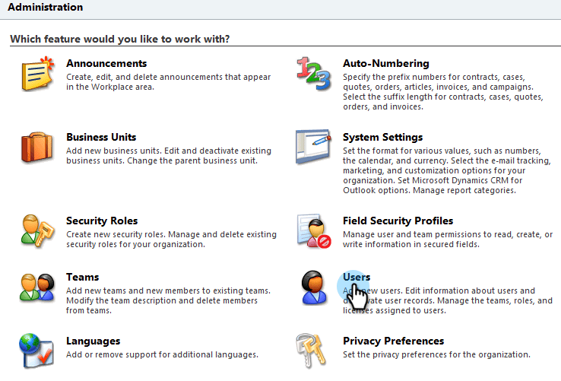
Task: Click the 'Administration' page title
Action: click(46, 7)
